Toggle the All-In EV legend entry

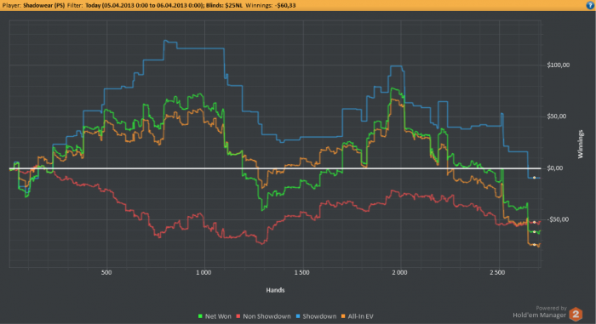pos(358,316)
